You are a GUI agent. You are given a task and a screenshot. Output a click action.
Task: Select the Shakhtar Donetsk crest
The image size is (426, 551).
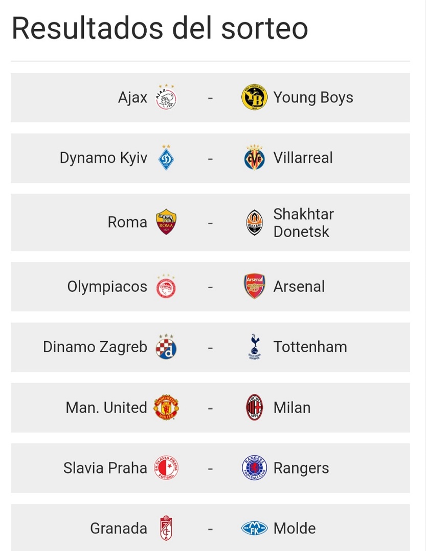point(254,223)
